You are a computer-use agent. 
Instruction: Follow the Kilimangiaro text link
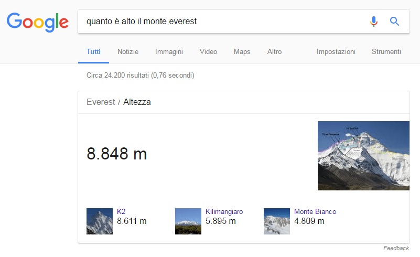click(224, 212)
